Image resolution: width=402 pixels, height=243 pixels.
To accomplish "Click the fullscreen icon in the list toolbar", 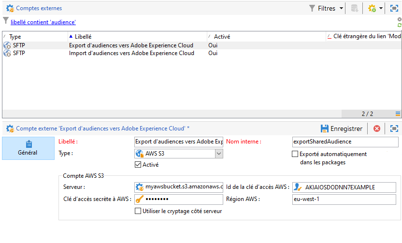I will click(x=394, y=8).
